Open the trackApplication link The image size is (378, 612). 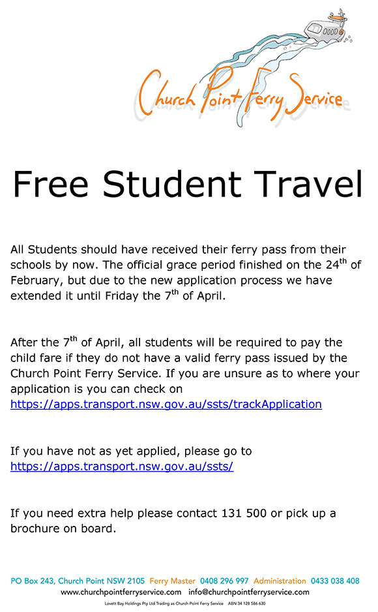pos(166,404)
